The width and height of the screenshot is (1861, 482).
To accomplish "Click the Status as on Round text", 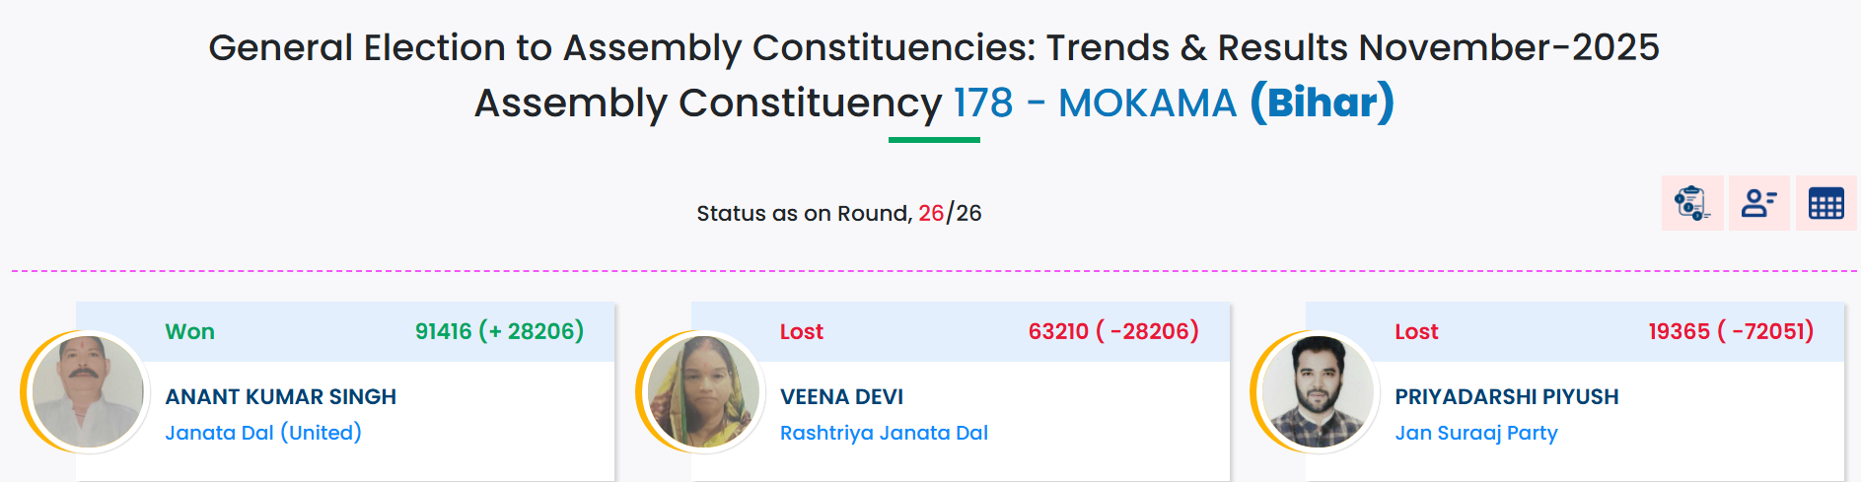I will (x=838, y=213).
